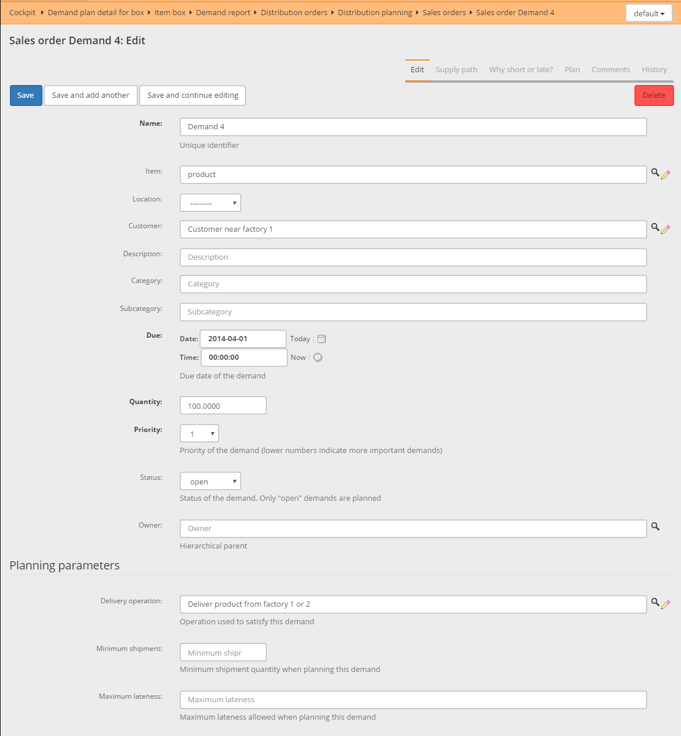This screenshot has height=736, width=681.
Task: Open the Why short or late? tab
Action: click(520, 69)
